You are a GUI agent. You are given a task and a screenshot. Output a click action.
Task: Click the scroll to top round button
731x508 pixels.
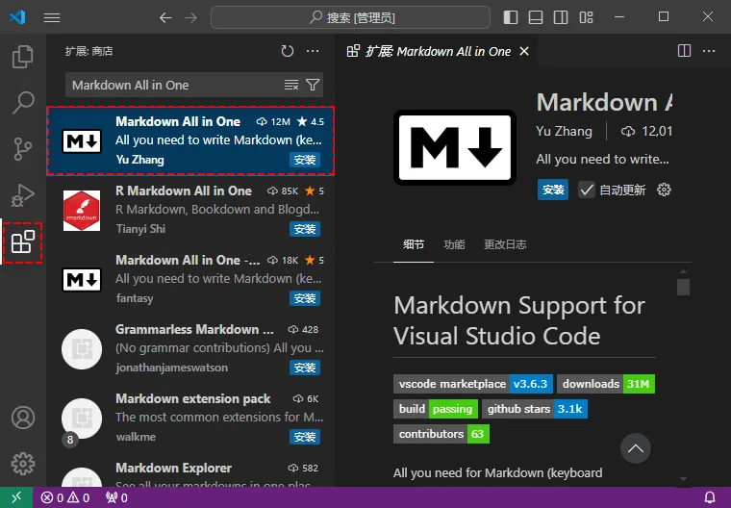636,448
